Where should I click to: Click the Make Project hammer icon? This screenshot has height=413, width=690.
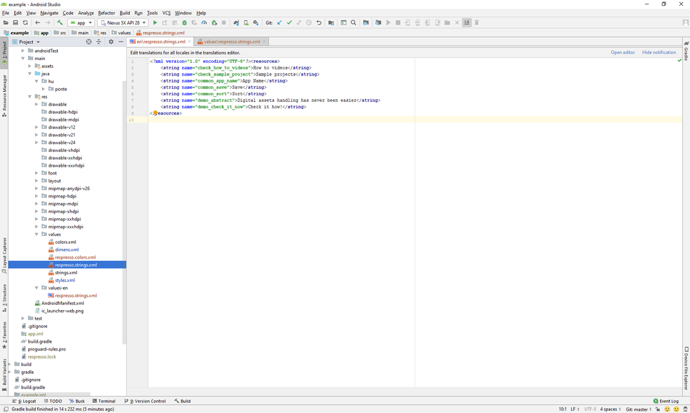[x=60, y=23]
